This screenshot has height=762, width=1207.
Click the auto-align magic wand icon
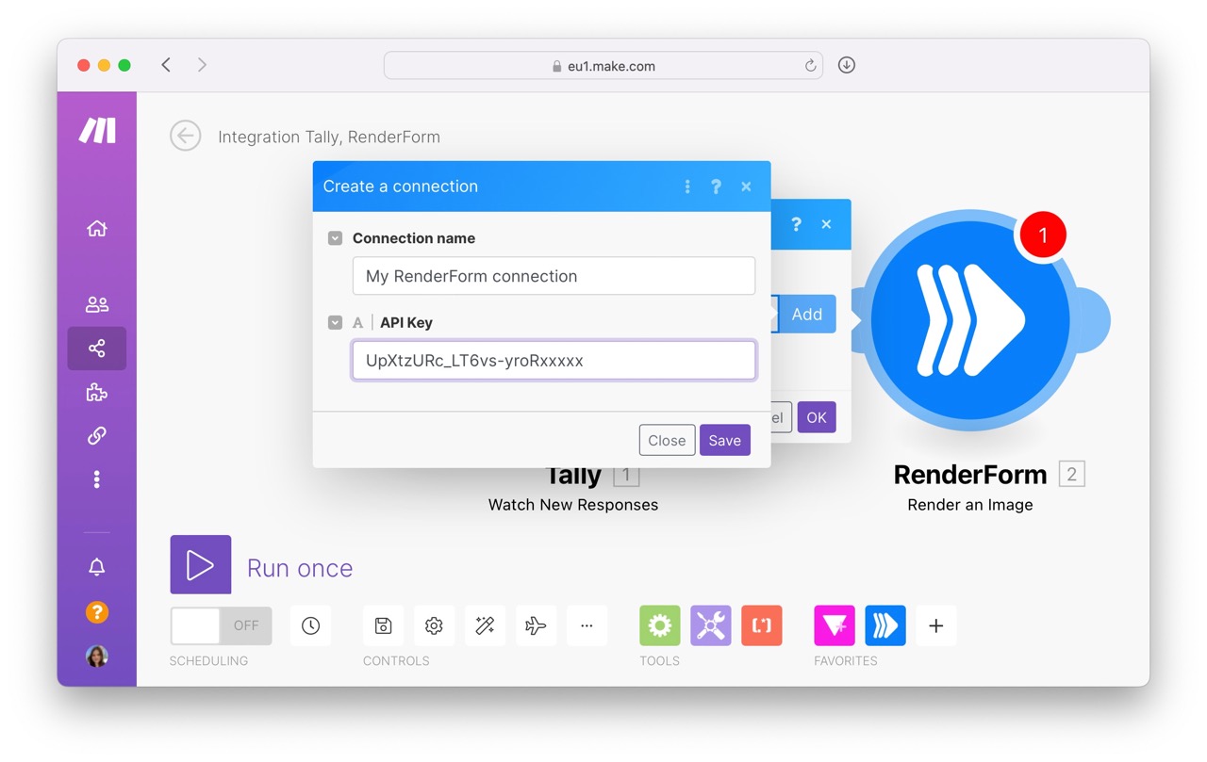485,625
